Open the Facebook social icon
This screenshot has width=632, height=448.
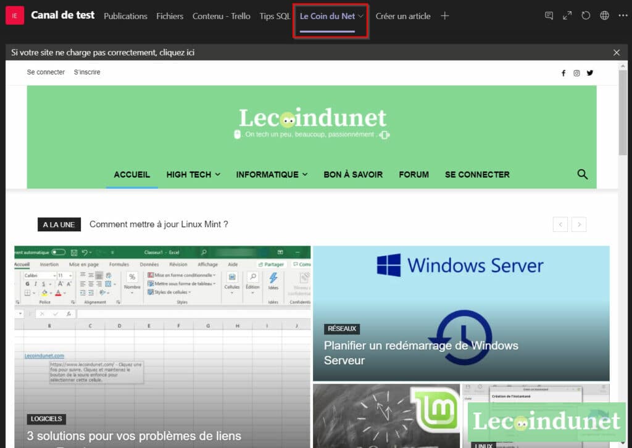click(x=563, y=73)
